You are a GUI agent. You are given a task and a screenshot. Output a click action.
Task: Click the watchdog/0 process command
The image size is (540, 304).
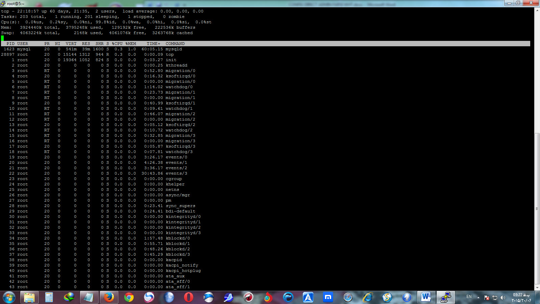coord(179,87)
